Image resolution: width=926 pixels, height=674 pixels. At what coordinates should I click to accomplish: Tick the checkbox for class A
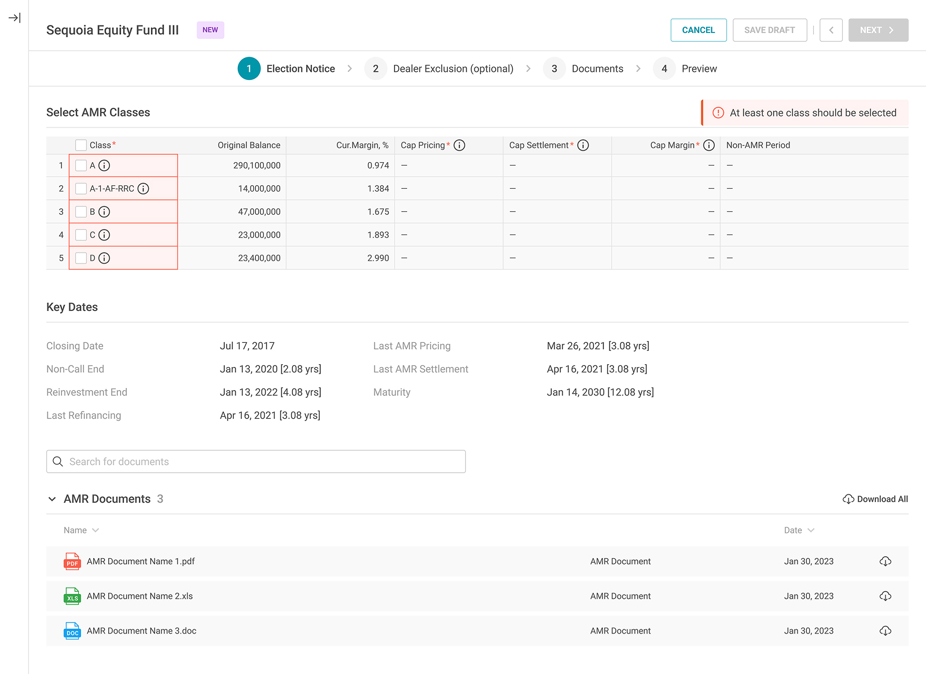[81, 166]
